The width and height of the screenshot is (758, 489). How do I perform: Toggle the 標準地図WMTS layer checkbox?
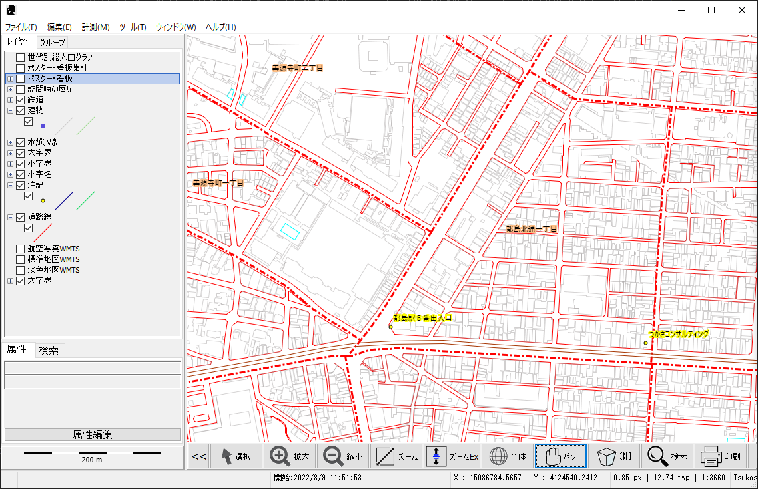[x=21, y=259]
